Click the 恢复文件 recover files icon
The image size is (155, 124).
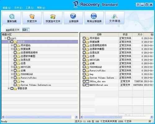[32, 16]
